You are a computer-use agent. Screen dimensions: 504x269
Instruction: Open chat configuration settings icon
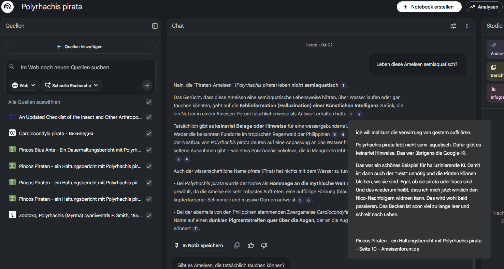click(x=453, y=26)
